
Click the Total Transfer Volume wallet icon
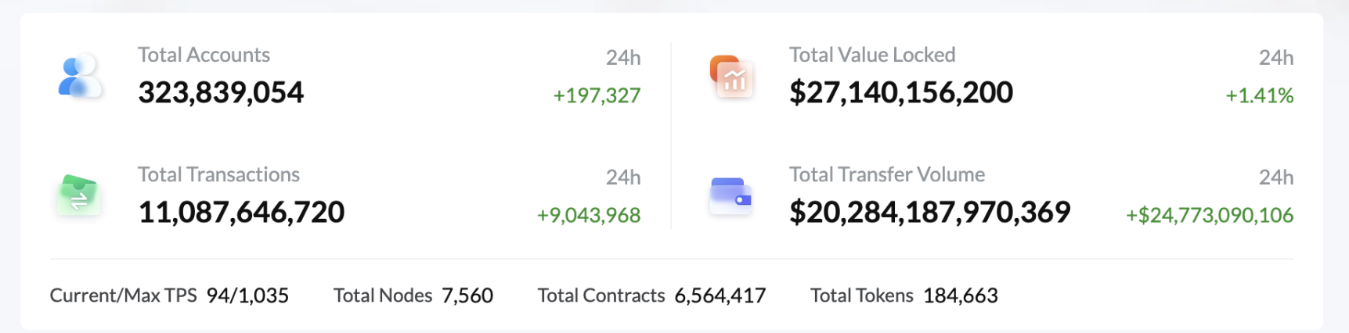click(x=730, y=195)
